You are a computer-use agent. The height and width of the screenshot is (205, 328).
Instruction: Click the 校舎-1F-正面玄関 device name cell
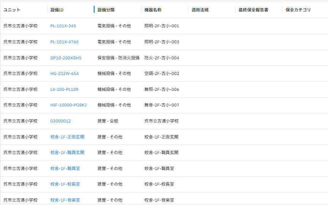click(x=161, y=137)
